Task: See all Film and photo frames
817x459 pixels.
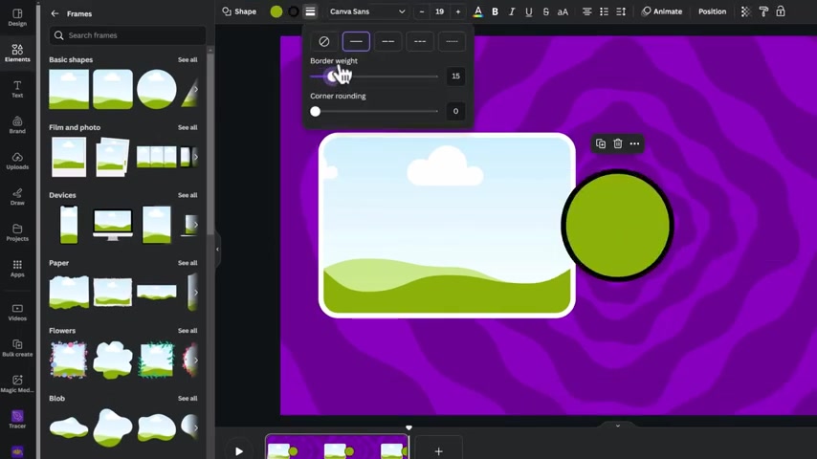Action: [x=188, y=127]
